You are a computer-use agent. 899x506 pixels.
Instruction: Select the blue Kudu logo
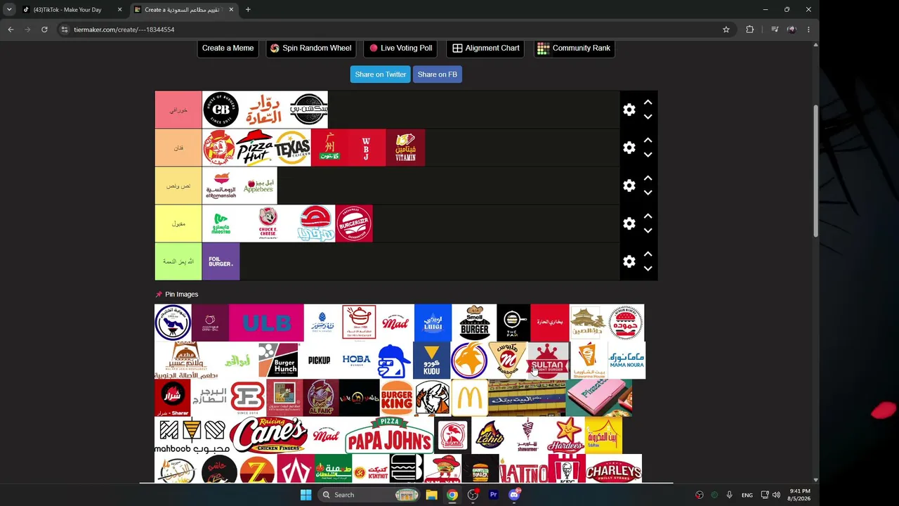[x=431, y=361]
